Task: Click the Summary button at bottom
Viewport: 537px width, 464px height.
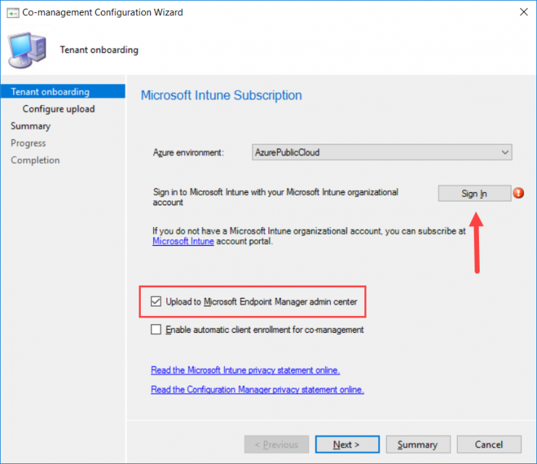Action: [x=418, y=444]
